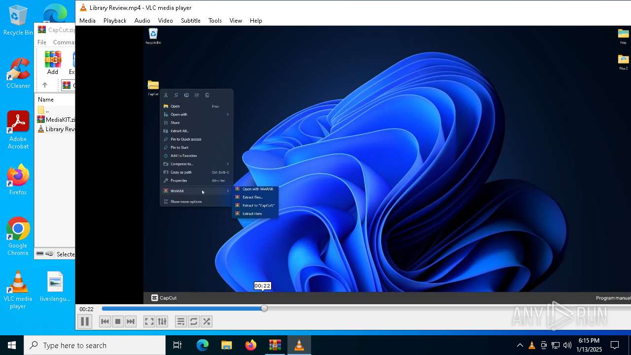Go up one level in WinRAR
Image resolution: width=631 pixels, height=355 pixels.
[45, 85]
